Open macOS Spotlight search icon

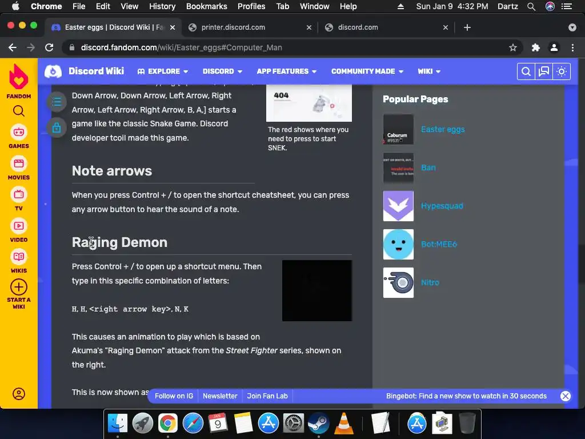tap(531, 6)
